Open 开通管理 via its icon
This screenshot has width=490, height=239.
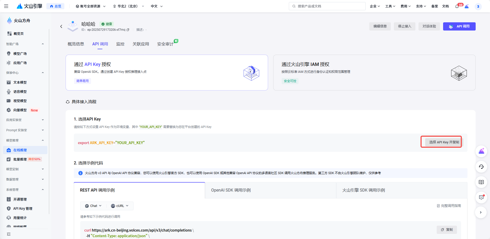coord(9,199)
